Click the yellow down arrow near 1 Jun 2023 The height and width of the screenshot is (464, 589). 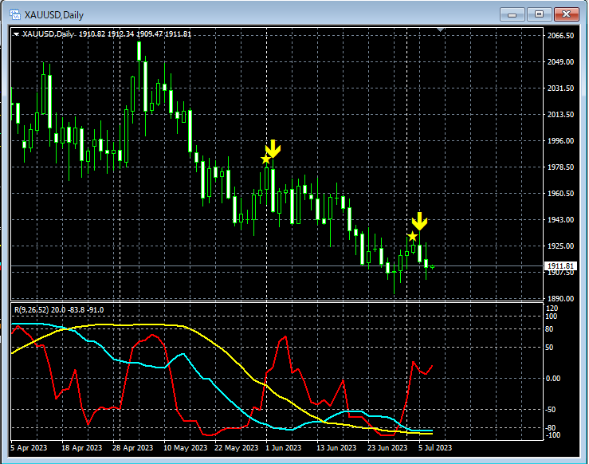273,149
